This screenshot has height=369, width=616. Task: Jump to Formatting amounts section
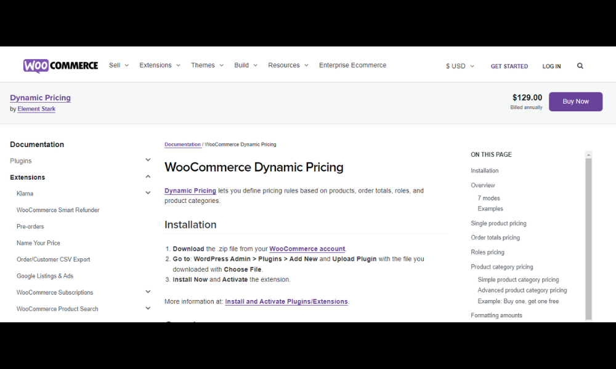(x=496, y=315)
